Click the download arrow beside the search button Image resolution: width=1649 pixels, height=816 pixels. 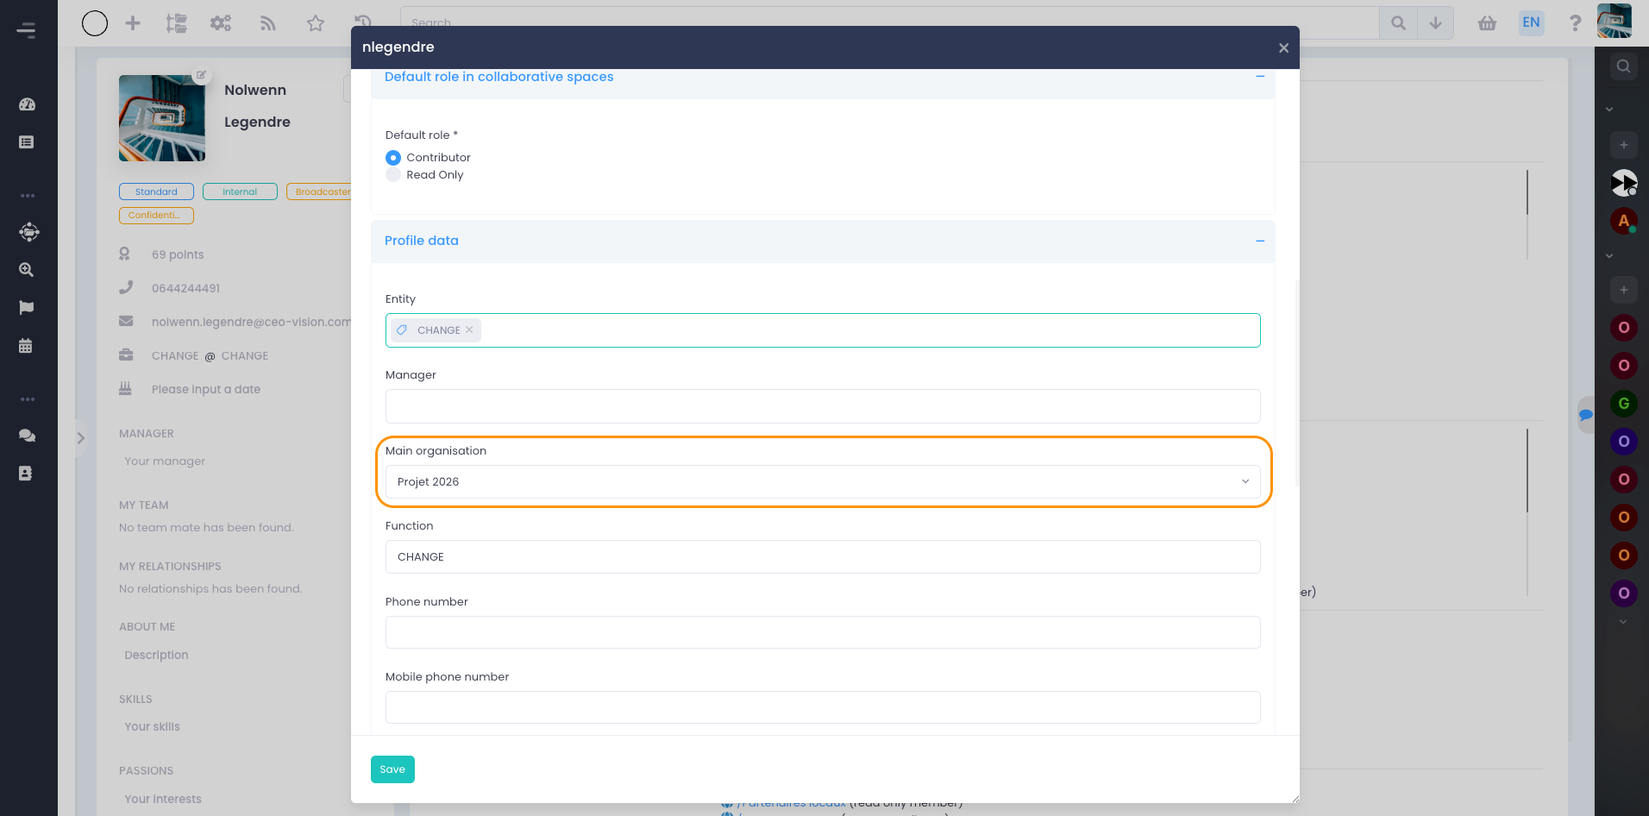(x=1436, y=23)
